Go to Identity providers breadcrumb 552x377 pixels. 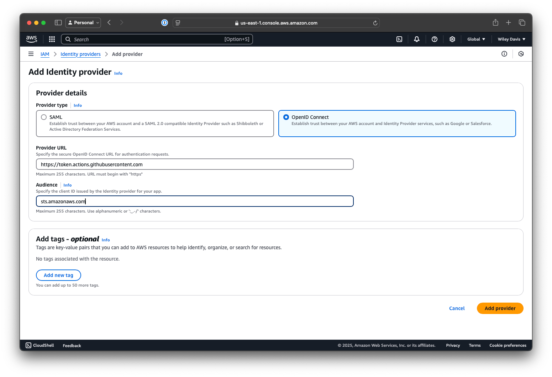[80, 54]
